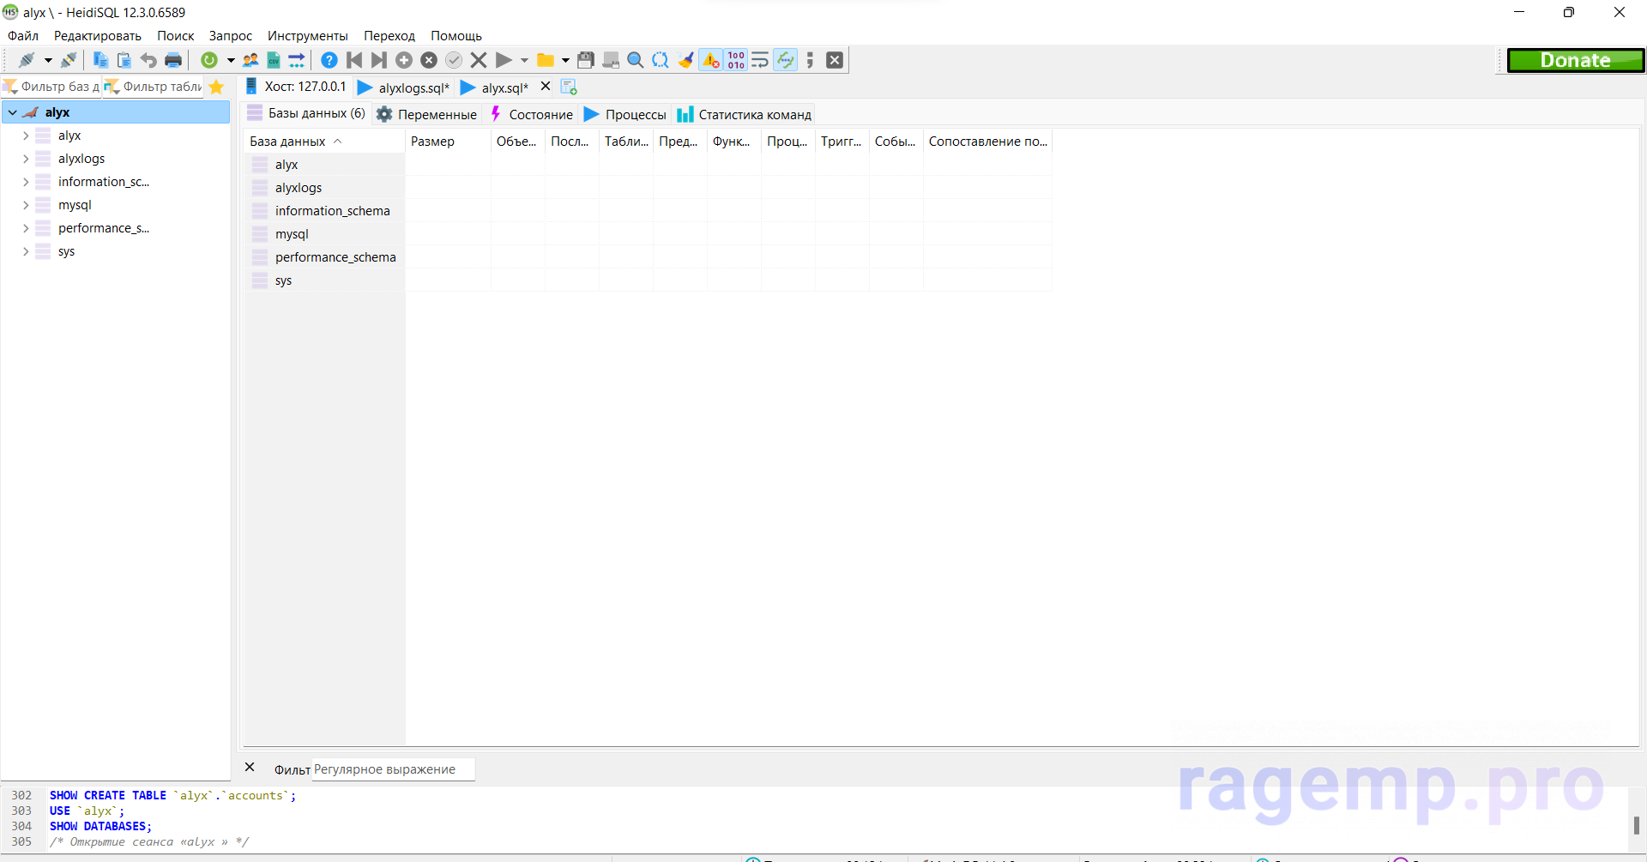Open the User manager icon

point(250,60)
